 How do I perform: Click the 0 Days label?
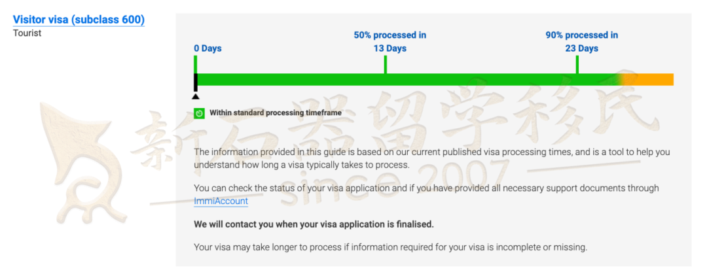pos(208,48)
